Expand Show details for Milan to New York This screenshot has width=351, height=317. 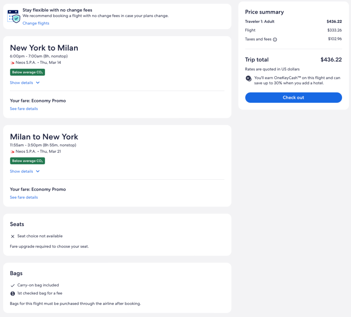[25, 171]
